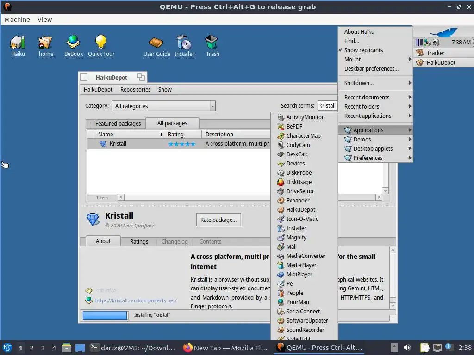The image size is (474, 355).
Task: Open the HaikuDepot menu in menu bar
Action: point(98,90)
